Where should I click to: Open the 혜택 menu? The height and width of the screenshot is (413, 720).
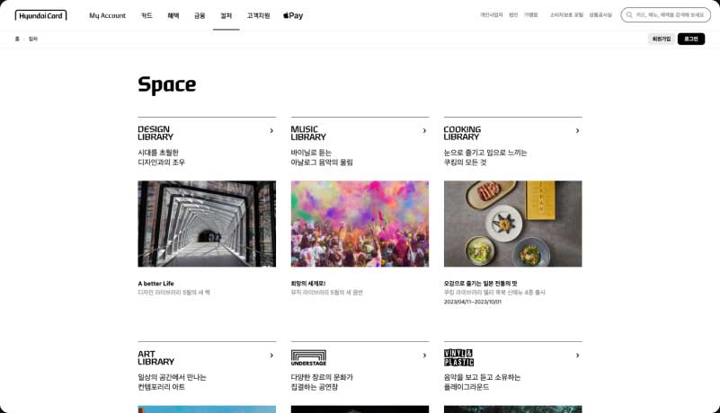tap(173, 15)
